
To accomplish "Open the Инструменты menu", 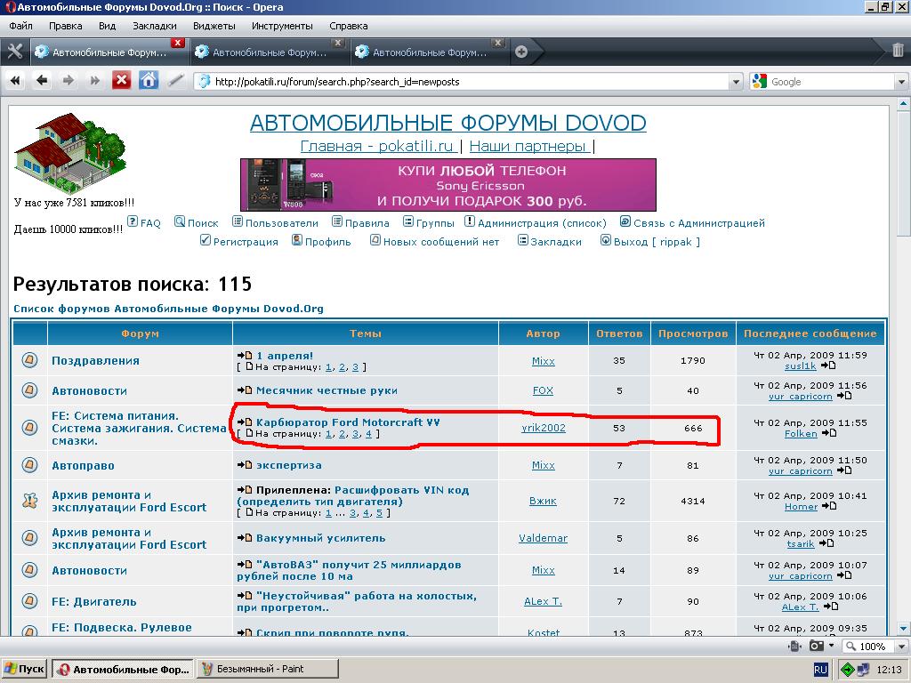I will [x=281, y=26].
